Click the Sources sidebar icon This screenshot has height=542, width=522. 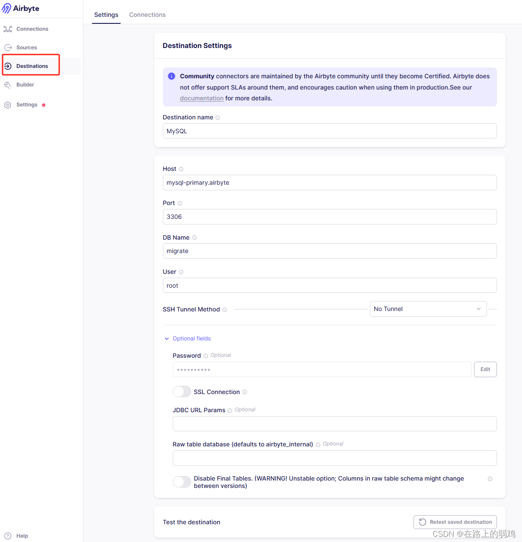coord(8,48)
